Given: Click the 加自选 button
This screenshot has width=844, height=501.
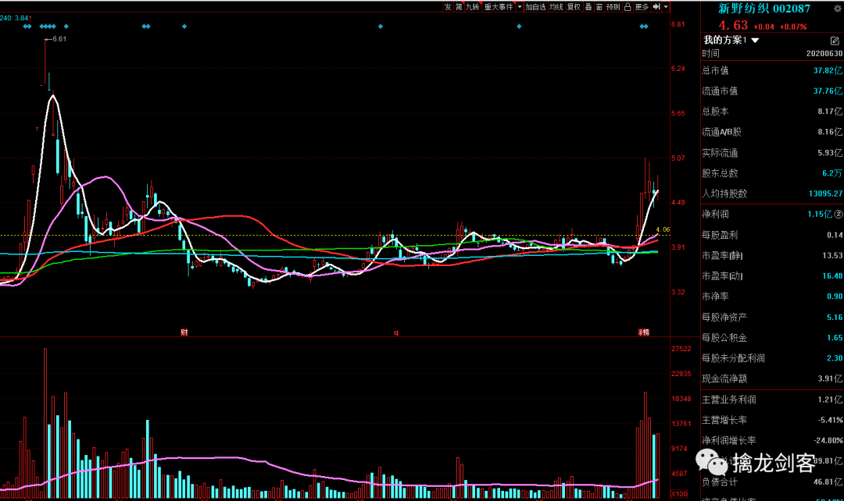Looking at the screenshot, I should click(x=535, y=7).
